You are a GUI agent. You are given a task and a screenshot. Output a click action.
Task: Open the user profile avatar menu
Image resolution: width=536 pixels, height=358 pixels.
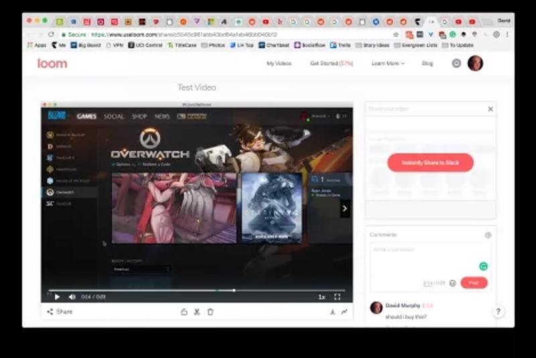click(x=475, y=63)
